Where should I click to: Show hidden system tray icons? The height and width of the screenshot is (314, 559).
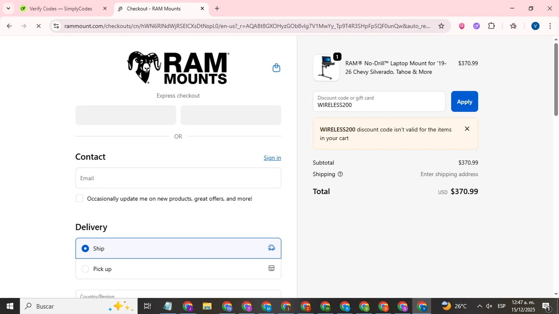tap(479, 306)
